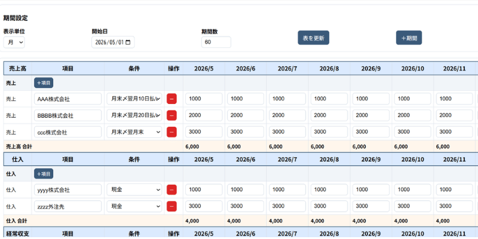This screenshot has width=478, height=239.
Task: Click AAA株式会社 amount for 2026/8
Action: 329,99
